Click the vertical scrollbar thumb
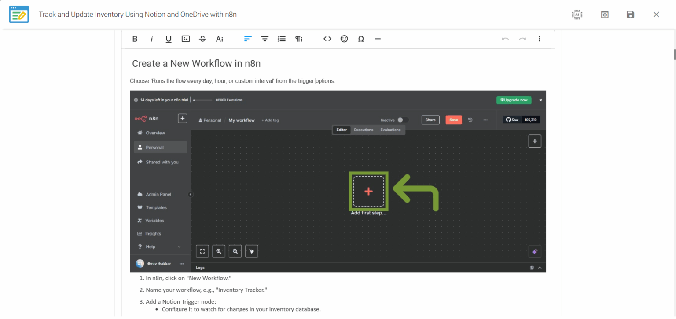Image resolution: width=676 pixels, height=319 pixels. 674,54
